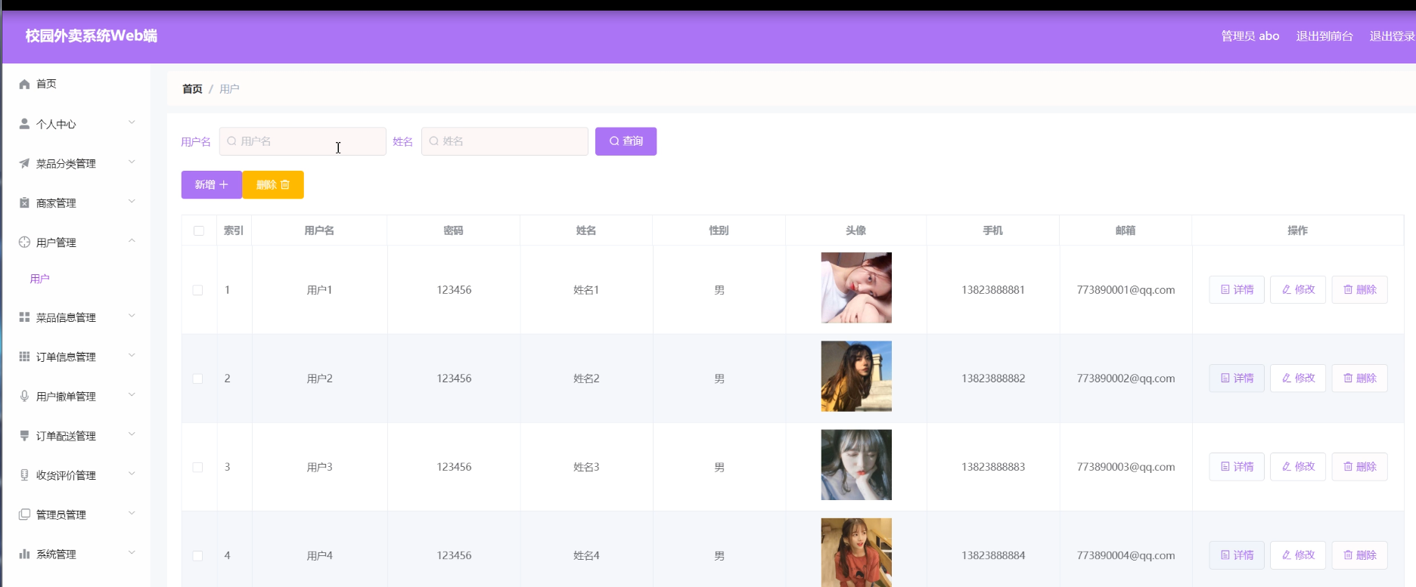Viewport: 1416px width, 587px height.
Task: Click the icon beside 用户管理
Action: click(24, 242)
